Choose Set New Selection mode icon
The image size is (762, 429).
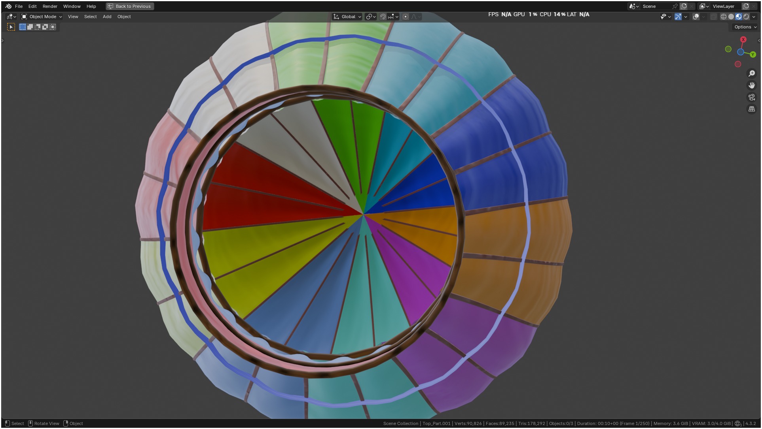[23, 27]
